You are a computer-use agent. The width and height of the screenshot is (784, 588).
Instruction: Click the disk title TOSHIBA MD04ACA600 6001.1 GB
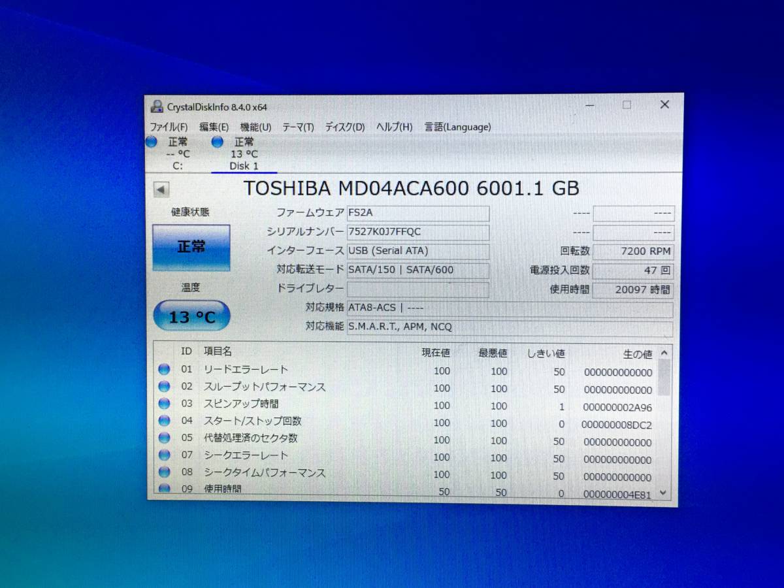pyautogui.click(x=412, y=188)
